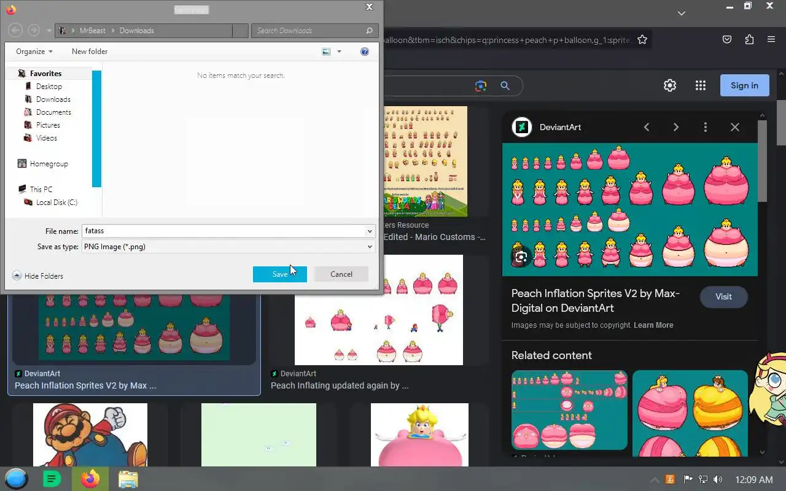Select Pictures in the folder tree
The width and height of the screenshot is (786, 491).
coord(48,125)
